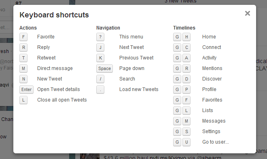Click the Space key icon
The width and height of the screenshot is (267, 159).
[104, 69]
